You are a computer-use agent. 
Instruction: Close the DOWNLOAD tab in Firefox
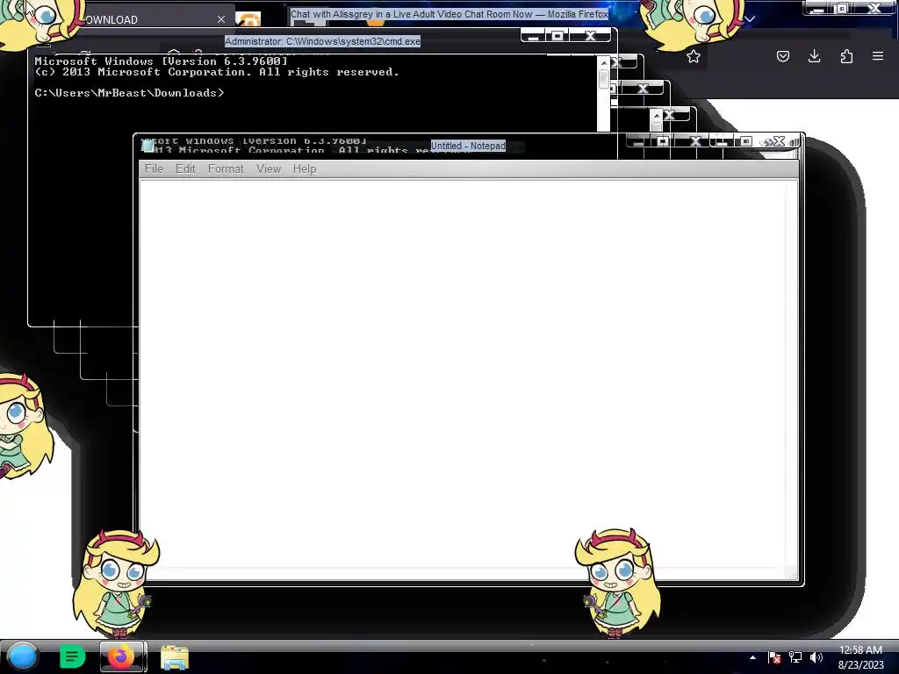pyautogui.click(x=221, y=19)
